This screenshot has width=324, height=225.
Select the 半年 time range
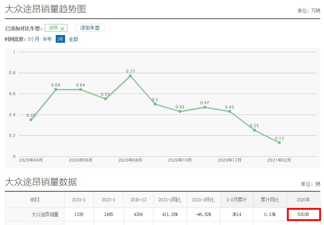pyautogui.click(x=47, y=39)
